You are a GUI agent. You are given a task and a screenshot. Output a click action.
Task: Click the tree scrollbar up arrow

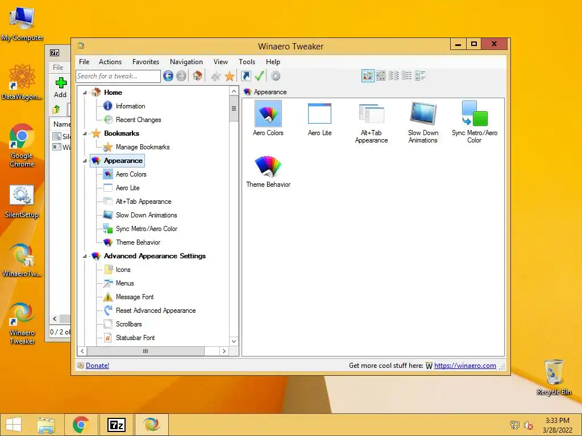point(234,91)
